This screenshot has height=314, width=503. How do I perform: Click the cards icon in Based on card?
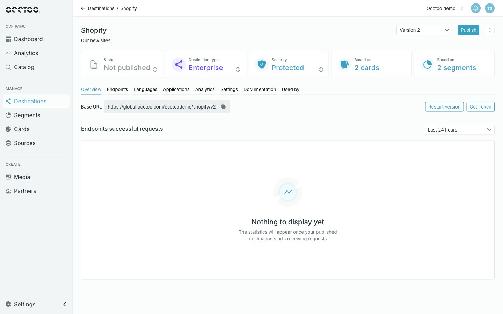tap(344, 65)
